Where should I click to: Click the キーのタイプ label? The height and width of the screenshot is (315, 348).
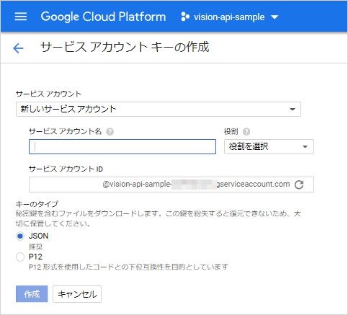(x=37, y=204)
